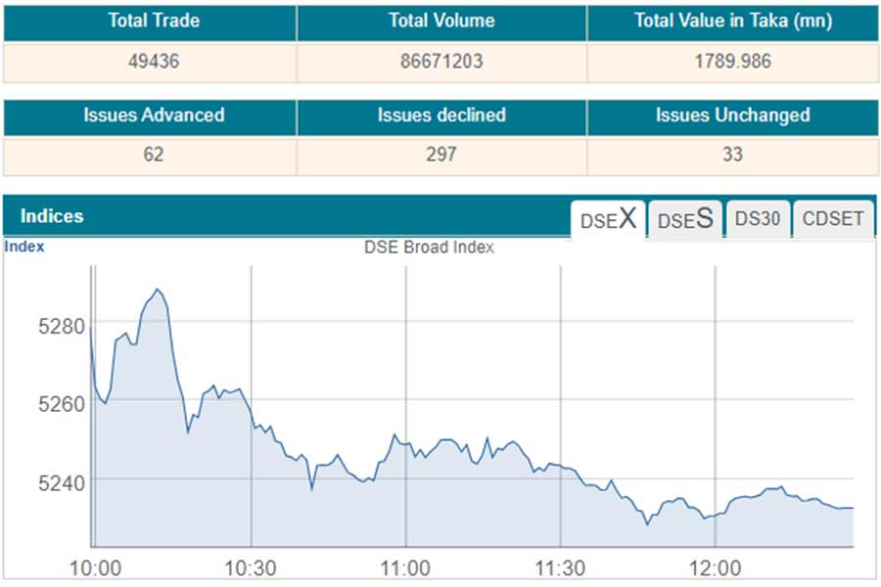Click the 11:00 time axis label

[x=405, y=568]
